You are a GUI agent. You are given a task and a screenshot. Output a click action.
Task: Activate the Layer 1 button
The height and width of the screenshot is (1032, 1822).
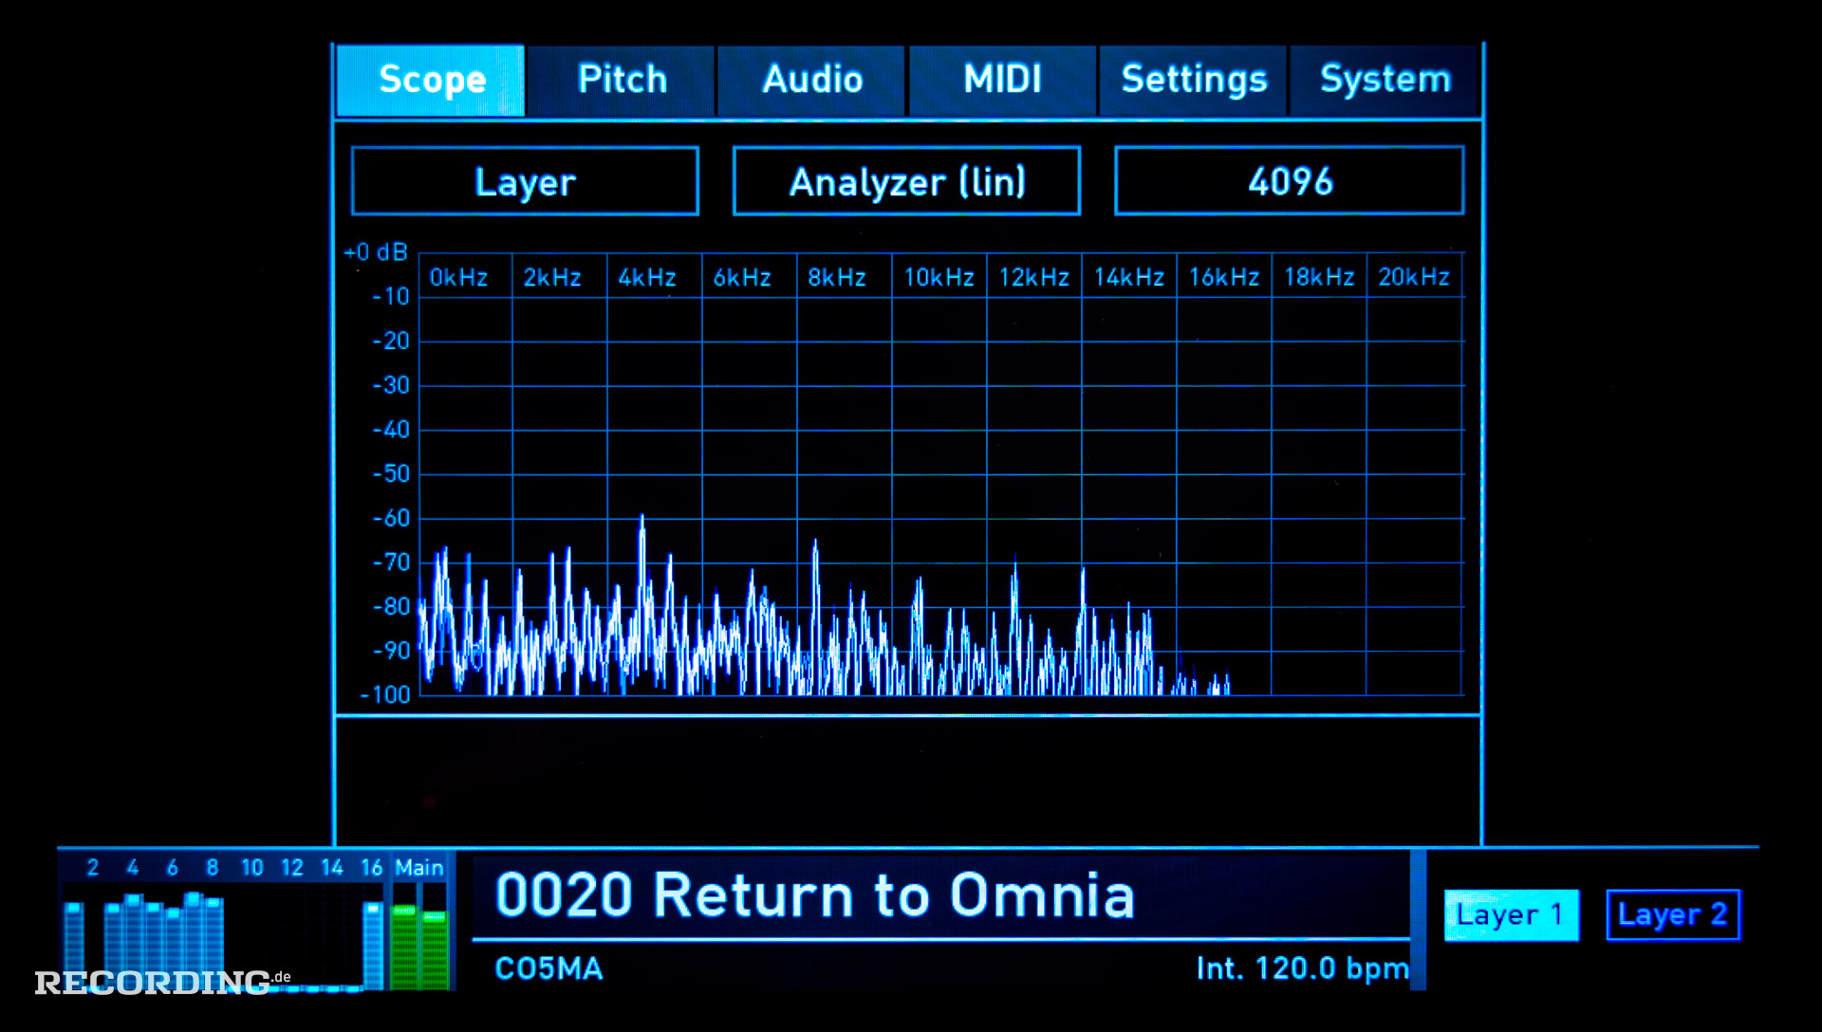tap(1511, 915)
